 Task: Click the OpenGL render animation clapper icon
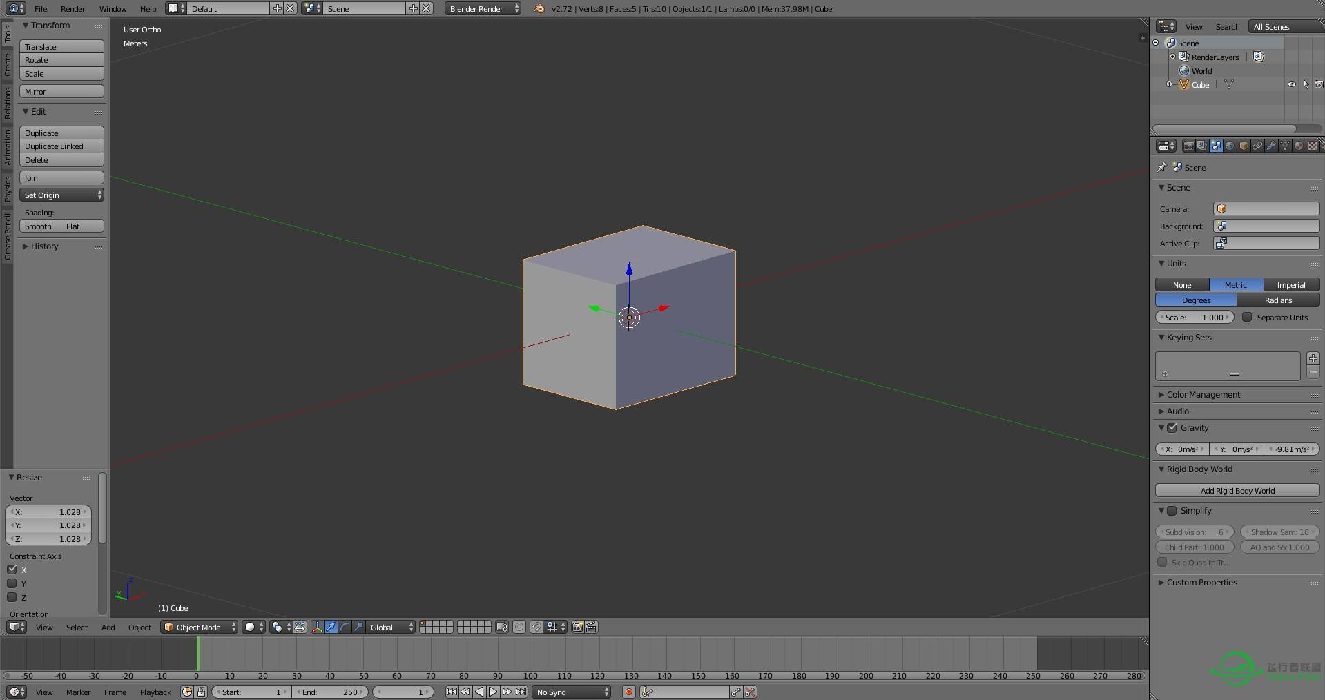[x=591, y=627]
